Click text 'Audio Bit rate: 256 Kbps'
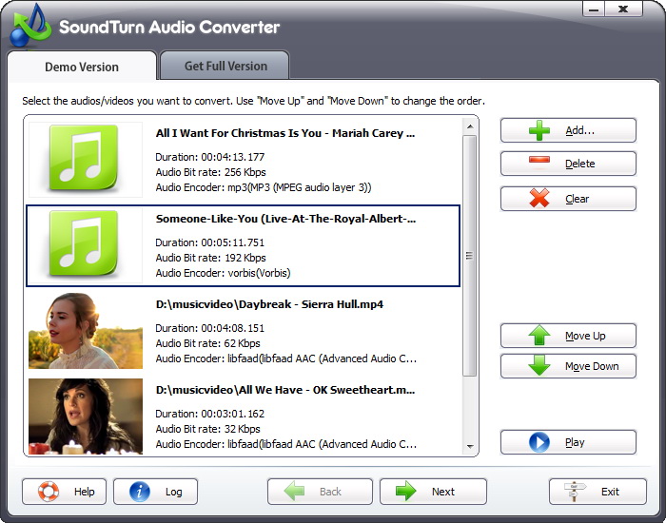The height and width of the screenshot is (523, 666). pos(210,172)
